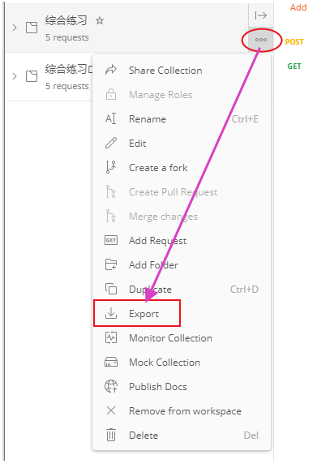Viewport: 317px width, 468px height.
Task: Click the Export download icon
Action: point(111,313)
